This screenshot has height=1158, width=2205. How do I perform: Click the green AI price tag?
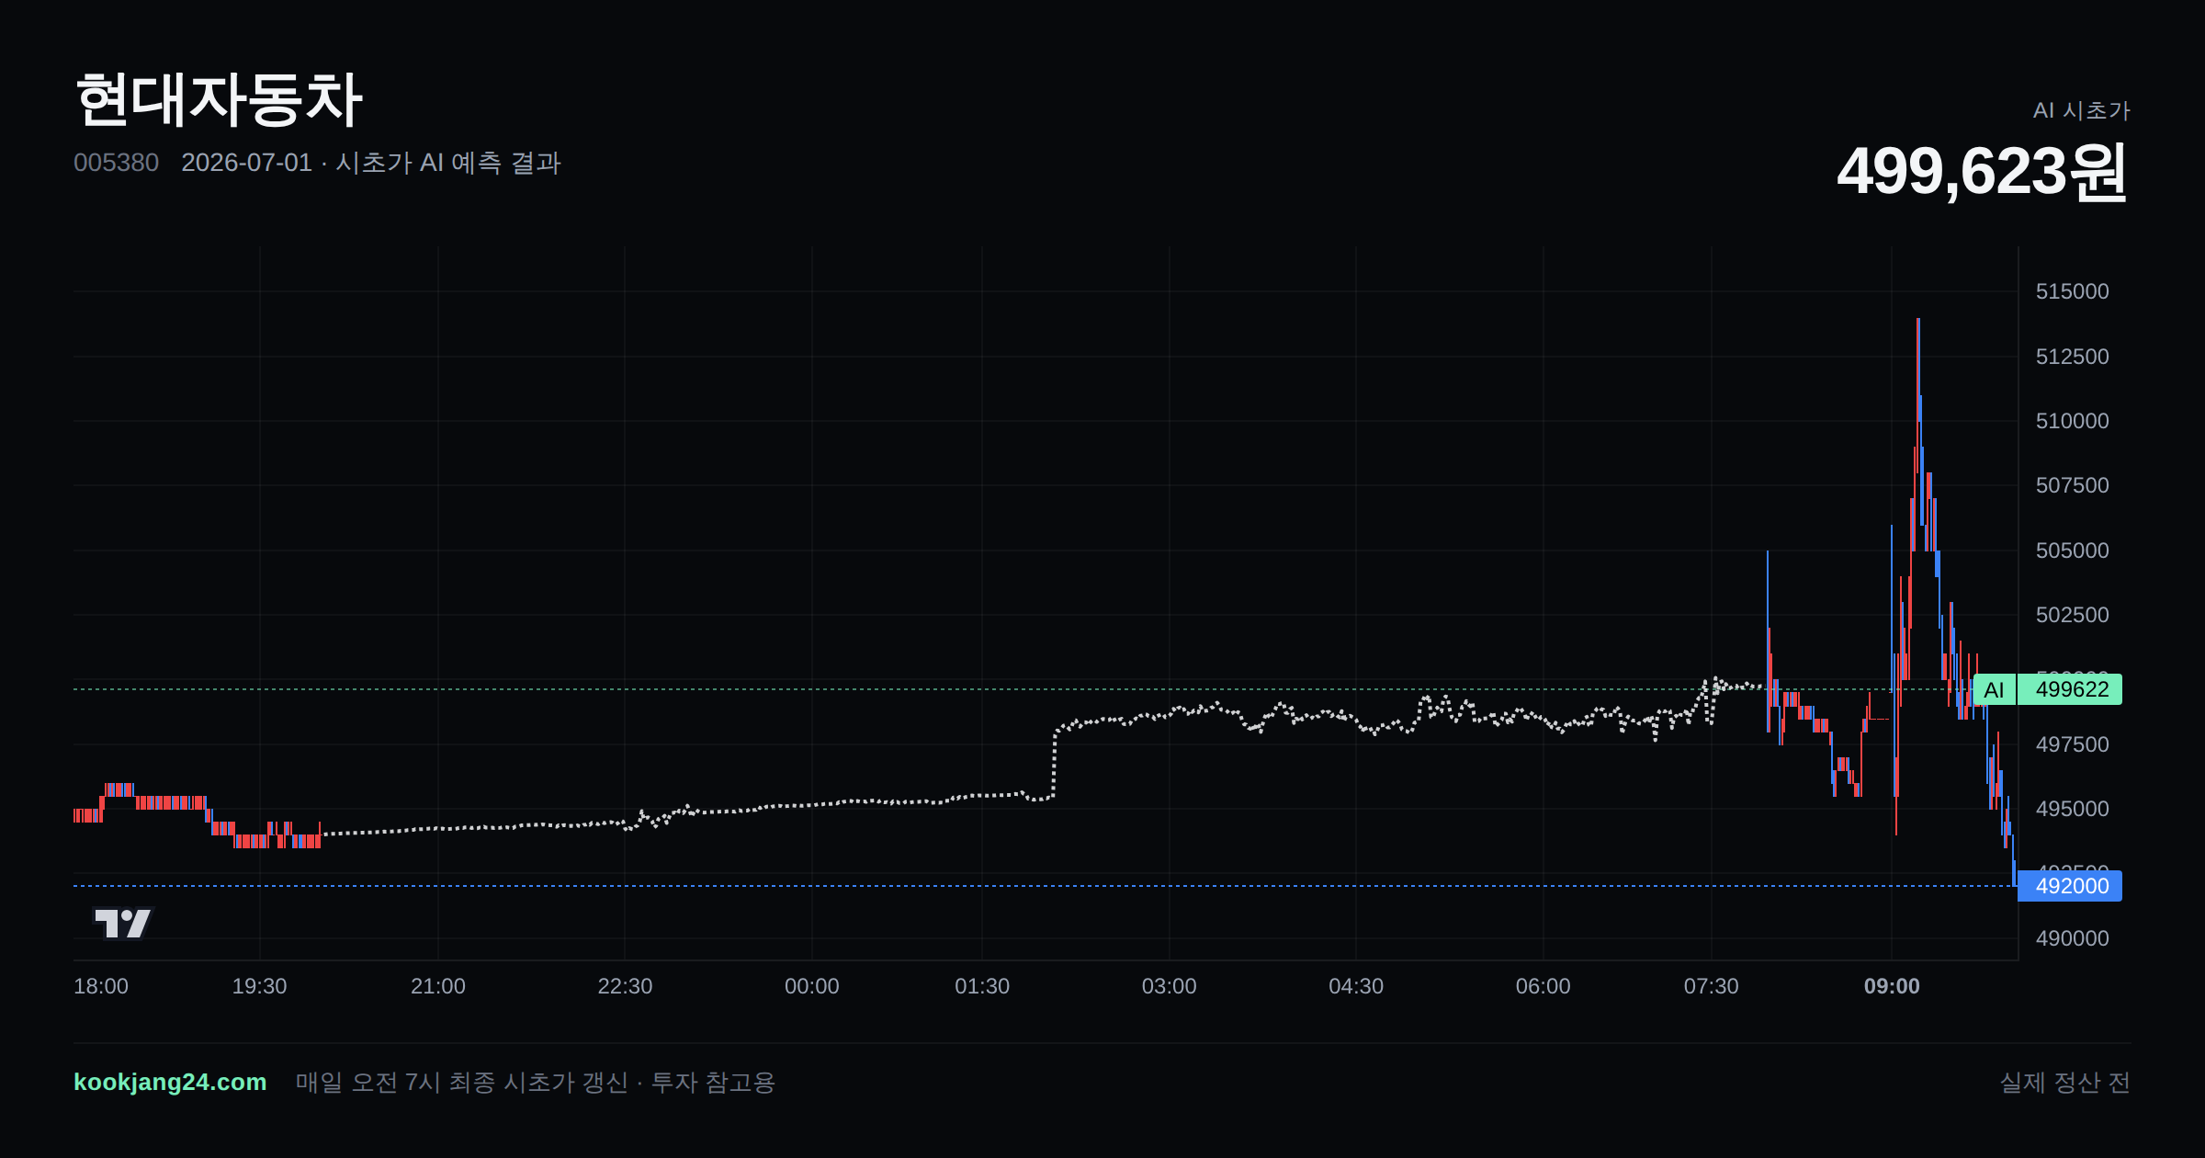point(1994,689)
